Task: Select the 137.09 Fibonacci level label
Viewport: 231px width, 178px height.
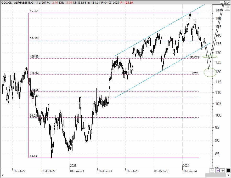Action: point(34,38)
